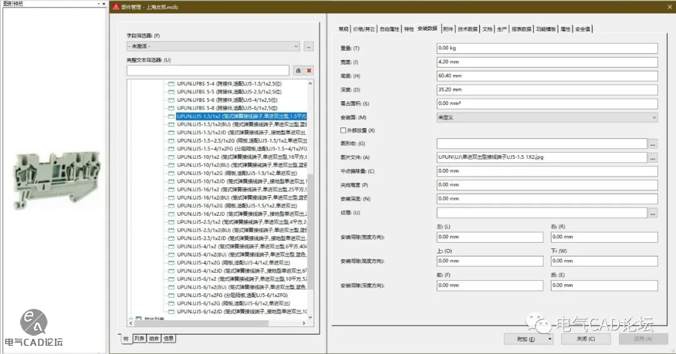Viewport: 676px width, 354px height.
Task: Switch to the 列表 tab at bottom
Action: coord(138,338)
